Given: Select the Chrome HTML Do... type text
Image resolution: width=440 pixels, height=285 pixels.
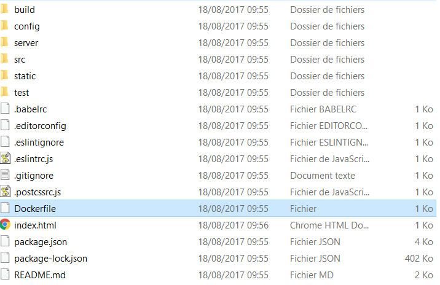Looking at the screenshot, I should 329,225.
